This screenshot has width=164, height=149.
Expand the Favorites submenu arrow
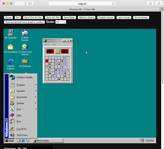pos(36,91)
